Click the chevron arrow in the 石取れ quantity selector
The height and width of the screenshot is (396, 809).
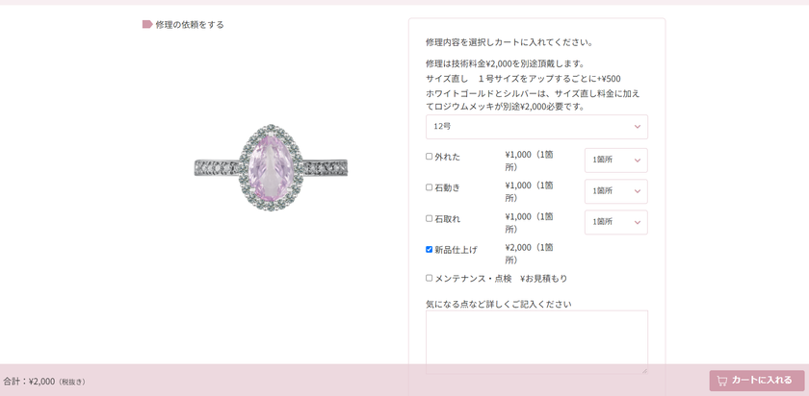coord(638,222)
